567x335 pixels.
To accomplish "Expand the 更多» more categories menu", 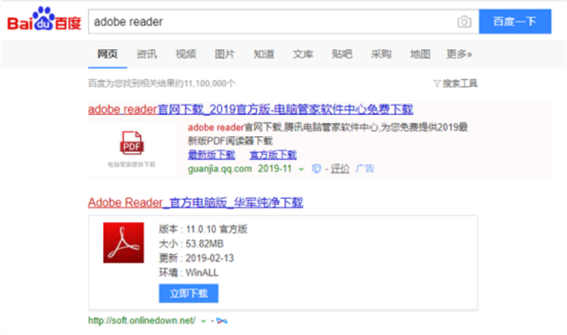I will click(x=459, y=54).
